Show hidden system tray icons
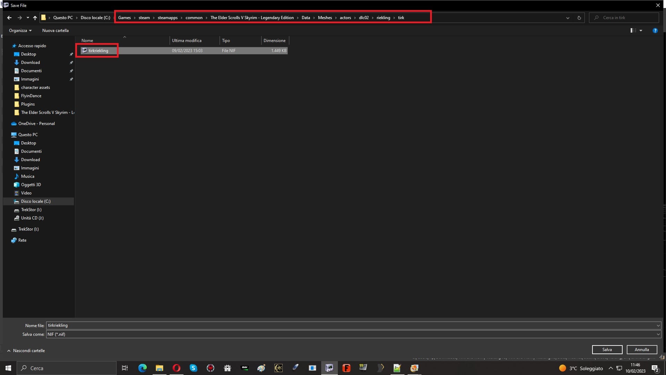The height and width of the screenshot is (375, 666). tap(611, 368)
